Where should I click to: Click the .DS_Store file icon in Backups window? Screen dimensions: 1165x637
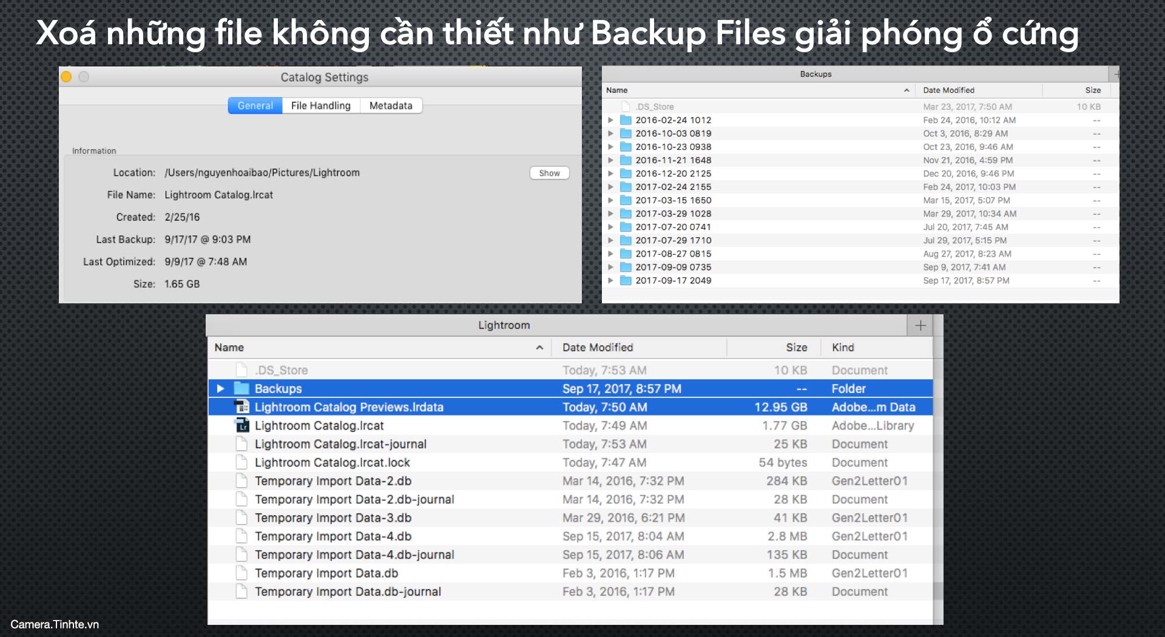click(x=626, y=107)
